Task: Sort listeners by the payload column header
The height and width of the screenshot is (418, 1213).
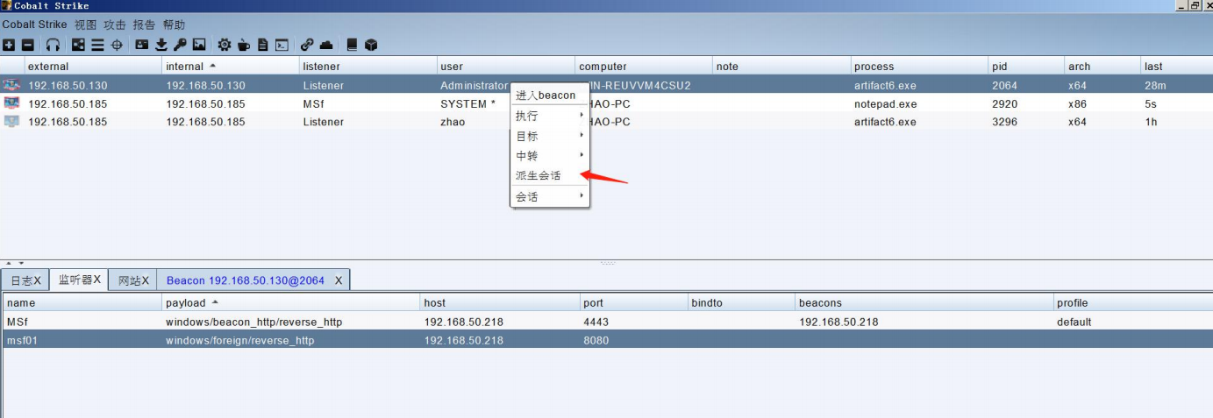Action: (x=291, y=302)
